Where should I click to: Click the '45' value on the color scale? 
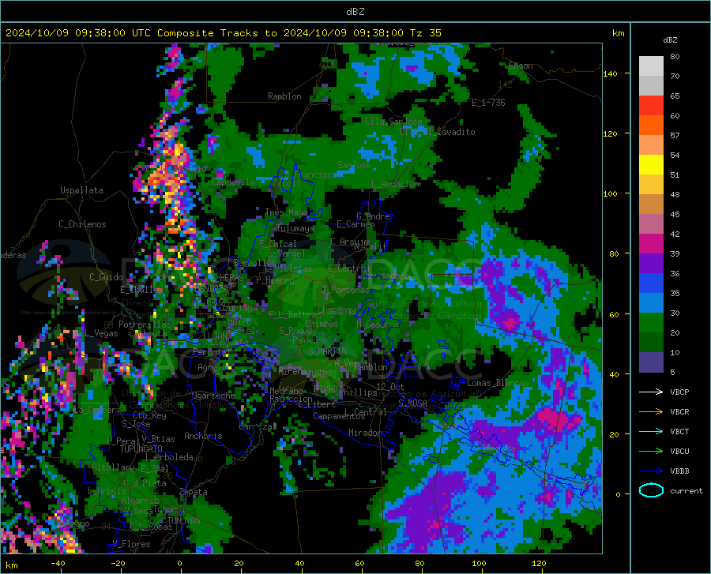click(675, 214)
